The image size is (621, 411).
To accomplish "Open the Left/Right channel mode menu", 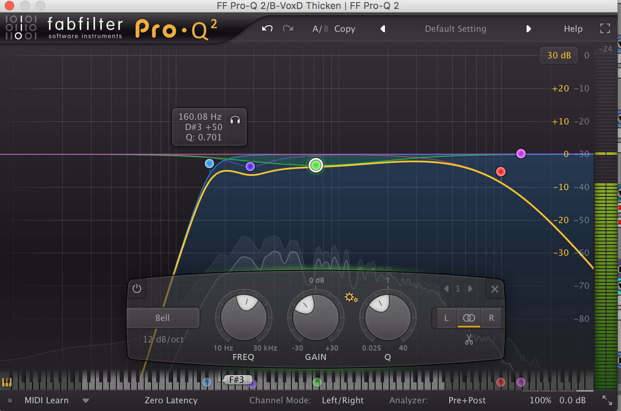I will 342,400.
